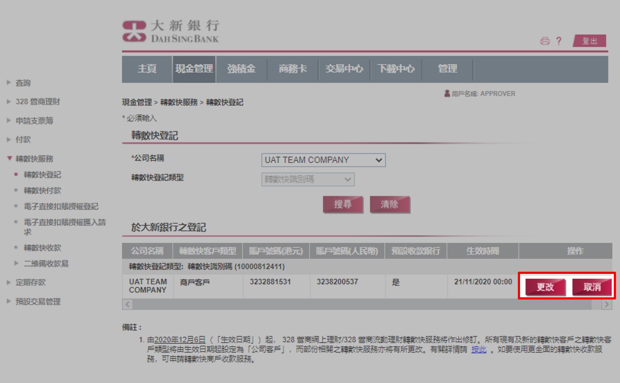The image size is (620, 383).
Task: Click the 搜尋 search button
Action: (x=342, y=205)
